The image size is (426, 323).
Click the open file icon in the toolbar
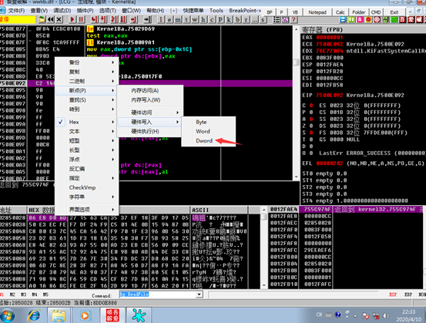tap(42, 19)
